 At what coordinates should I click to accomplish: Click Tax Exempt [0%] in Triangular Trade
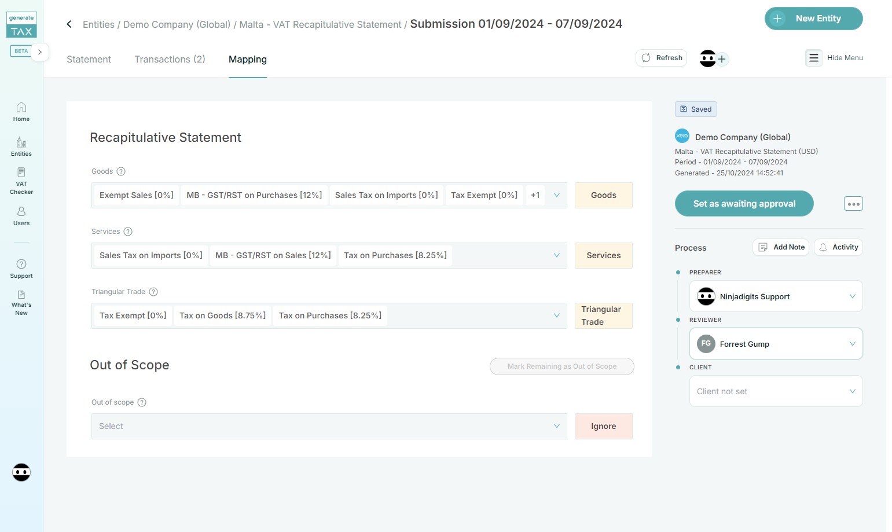coord(133,315)
